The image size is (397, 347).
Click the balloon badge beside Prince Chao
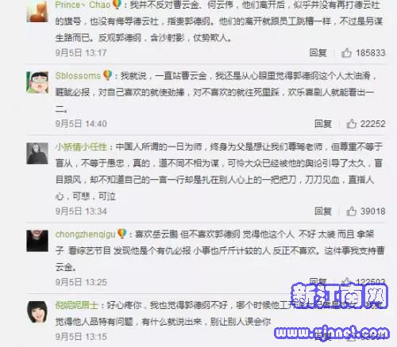tap(117, 5)
